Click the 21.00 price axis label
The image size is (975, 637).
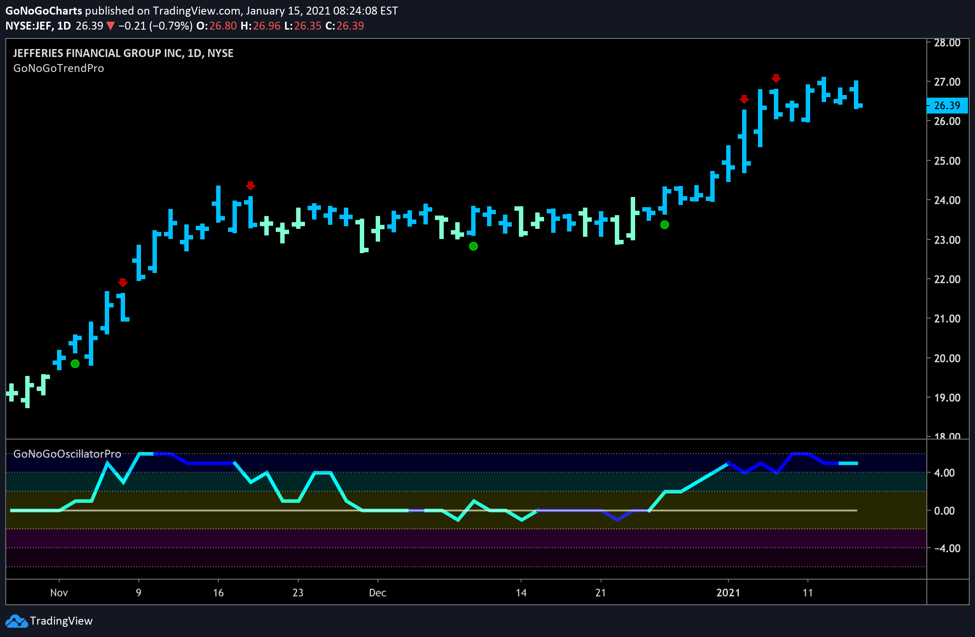tap(947, 318)
